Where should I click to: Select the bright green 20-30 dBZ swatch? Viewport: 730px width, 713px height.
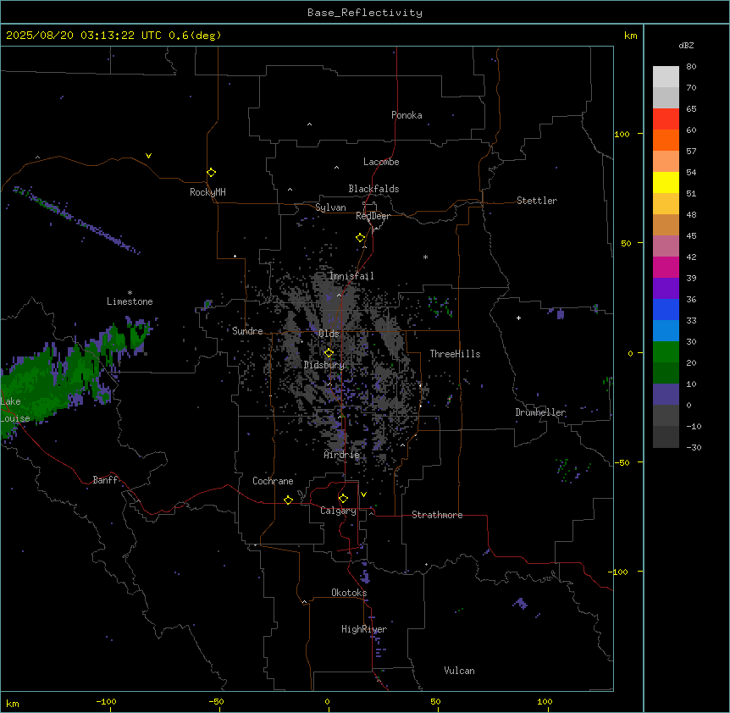(x=666, y=352)
